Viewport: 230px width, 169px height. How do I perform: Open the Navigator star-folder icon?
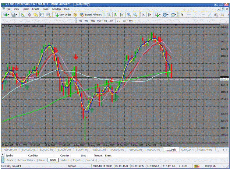(x=36, y=15)
